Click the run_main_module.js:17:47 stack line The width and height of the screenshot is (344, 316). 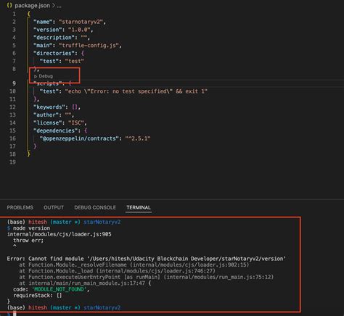(85, 283)
